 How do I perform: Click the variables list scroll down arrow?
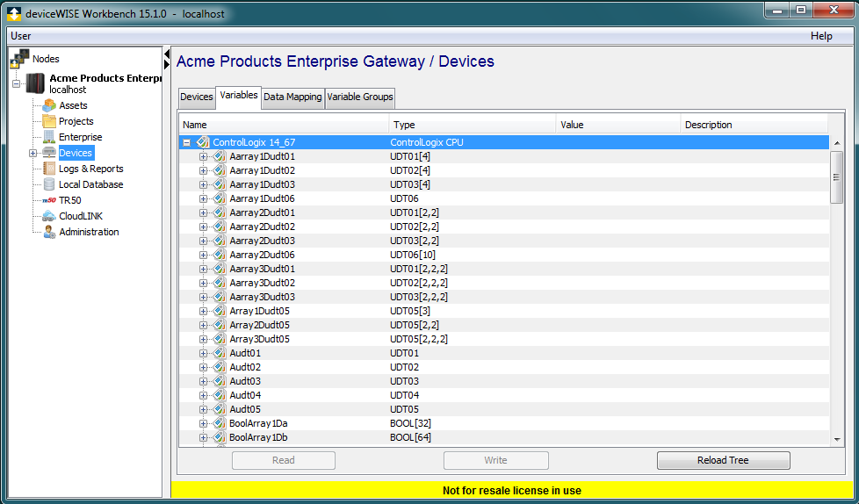pos(836,438)
